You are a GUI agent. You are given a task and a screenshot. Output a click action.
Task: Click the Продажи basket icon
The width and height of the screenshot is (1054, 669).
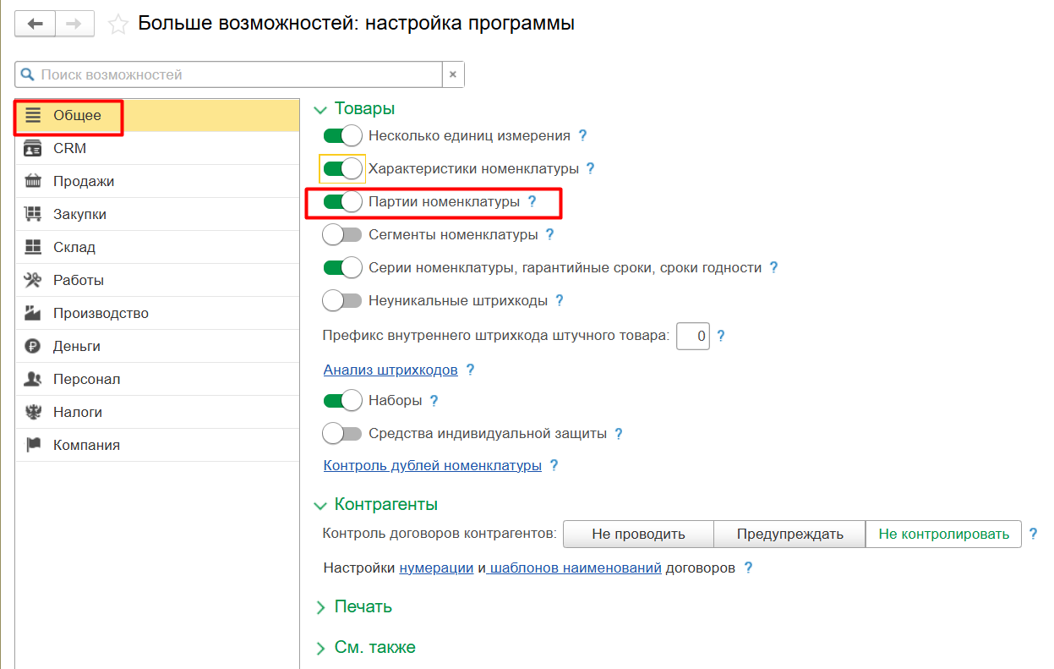point(33,181)
